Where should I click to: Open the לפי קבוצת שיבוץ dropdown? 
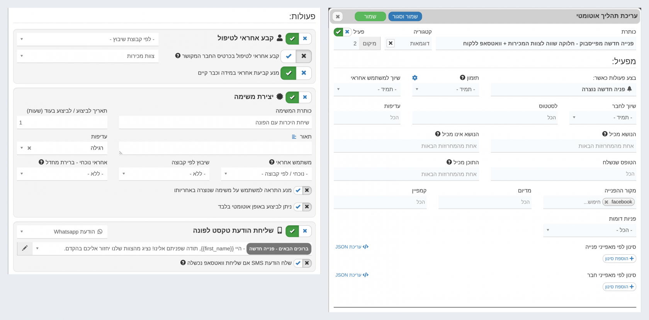(x=88, y=39)
